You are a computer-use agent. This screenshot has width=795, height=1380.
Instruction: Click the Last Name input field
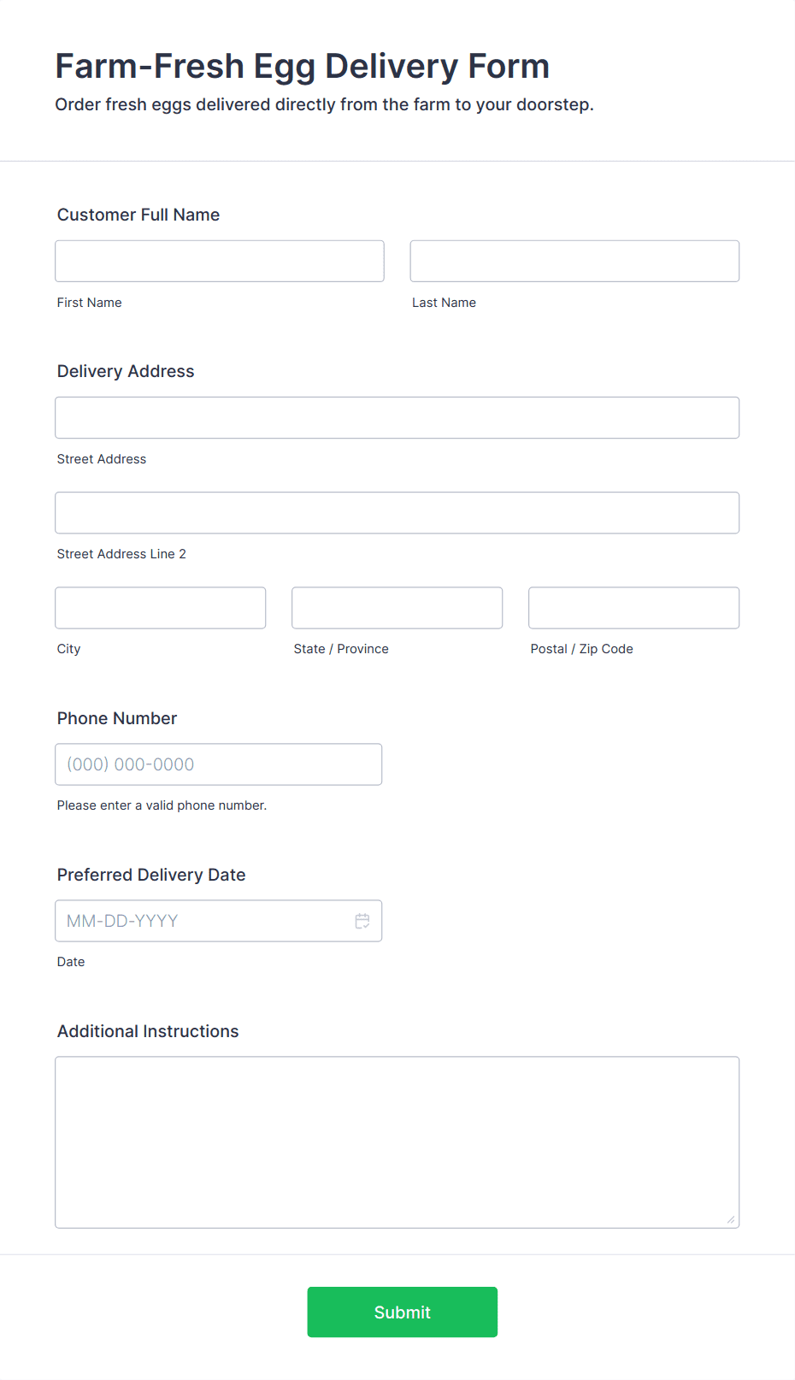pyautogui.click(x=574, y=261)
